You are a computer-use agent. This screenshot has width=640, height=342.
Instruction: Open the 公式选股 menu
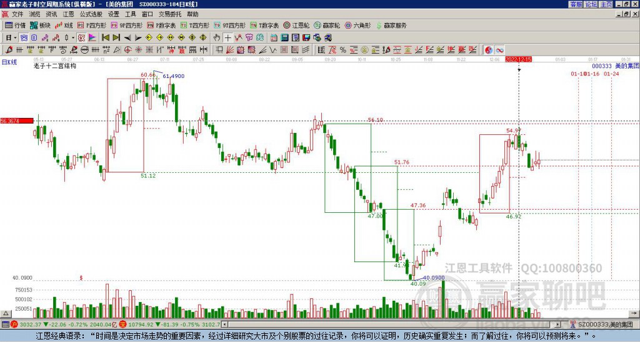[x=91, y=14]
